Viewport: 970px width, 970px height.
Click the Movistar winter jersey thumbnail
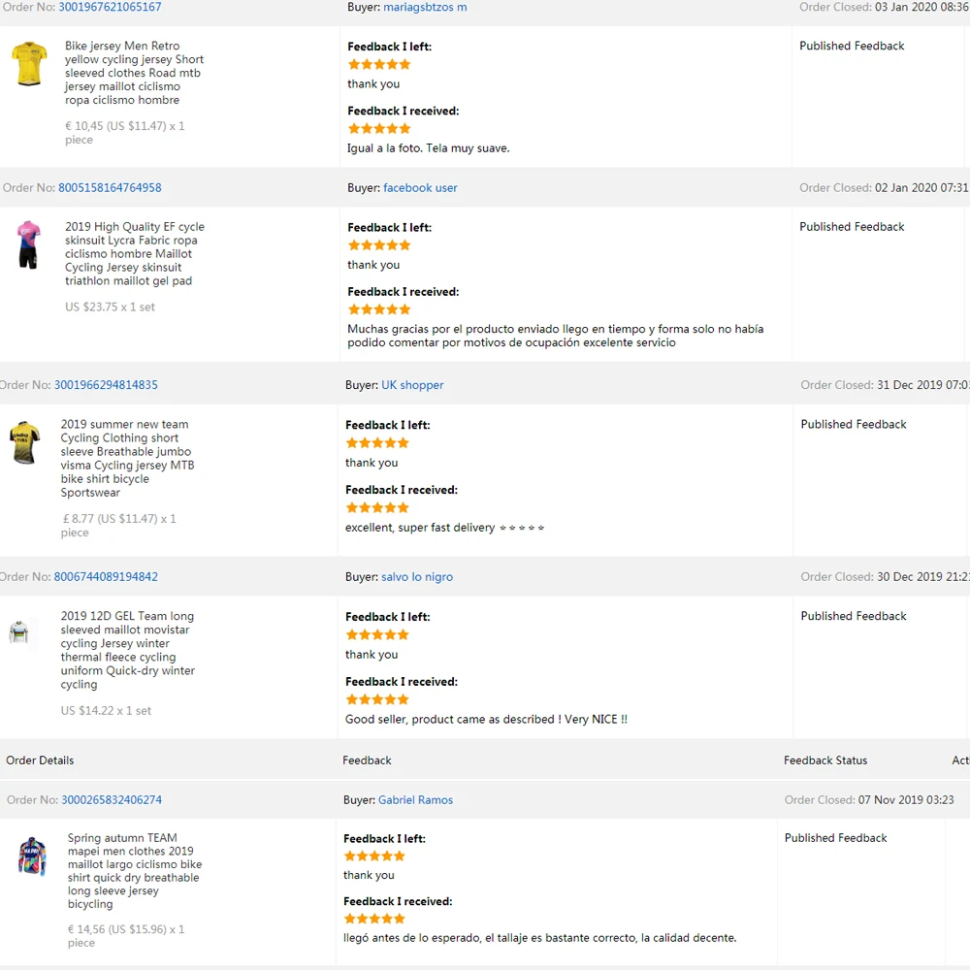point(19,633)
